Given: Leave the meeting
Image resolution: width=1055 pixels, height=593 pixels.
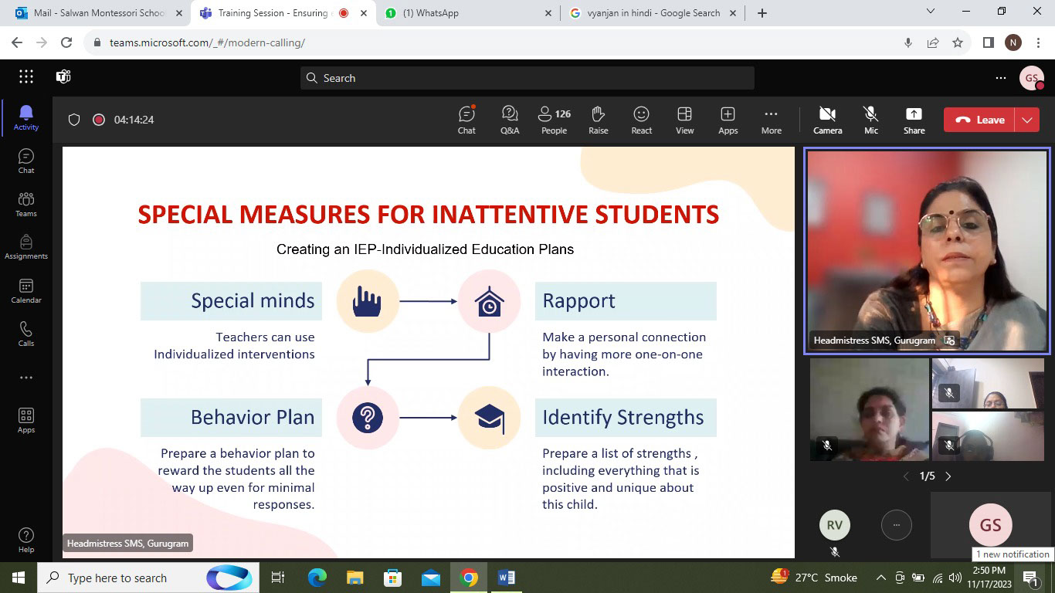Looking at the screenshot, I should [x=981, y=120].
